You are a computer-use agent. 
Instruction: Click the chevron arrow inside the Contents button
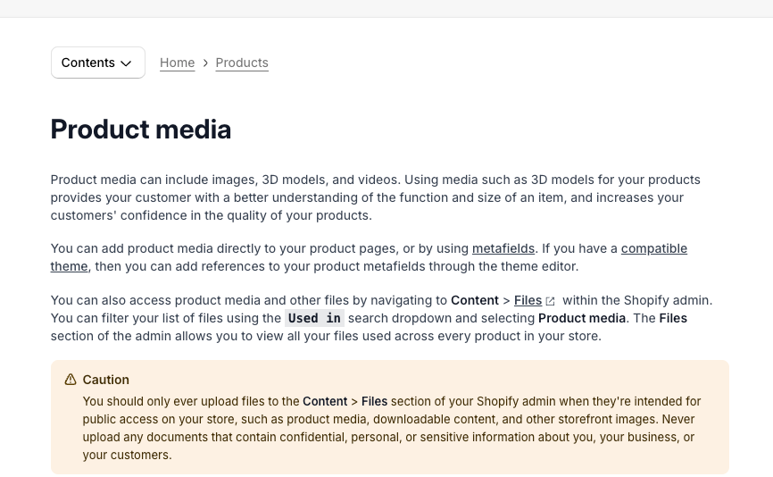(126, 63)
